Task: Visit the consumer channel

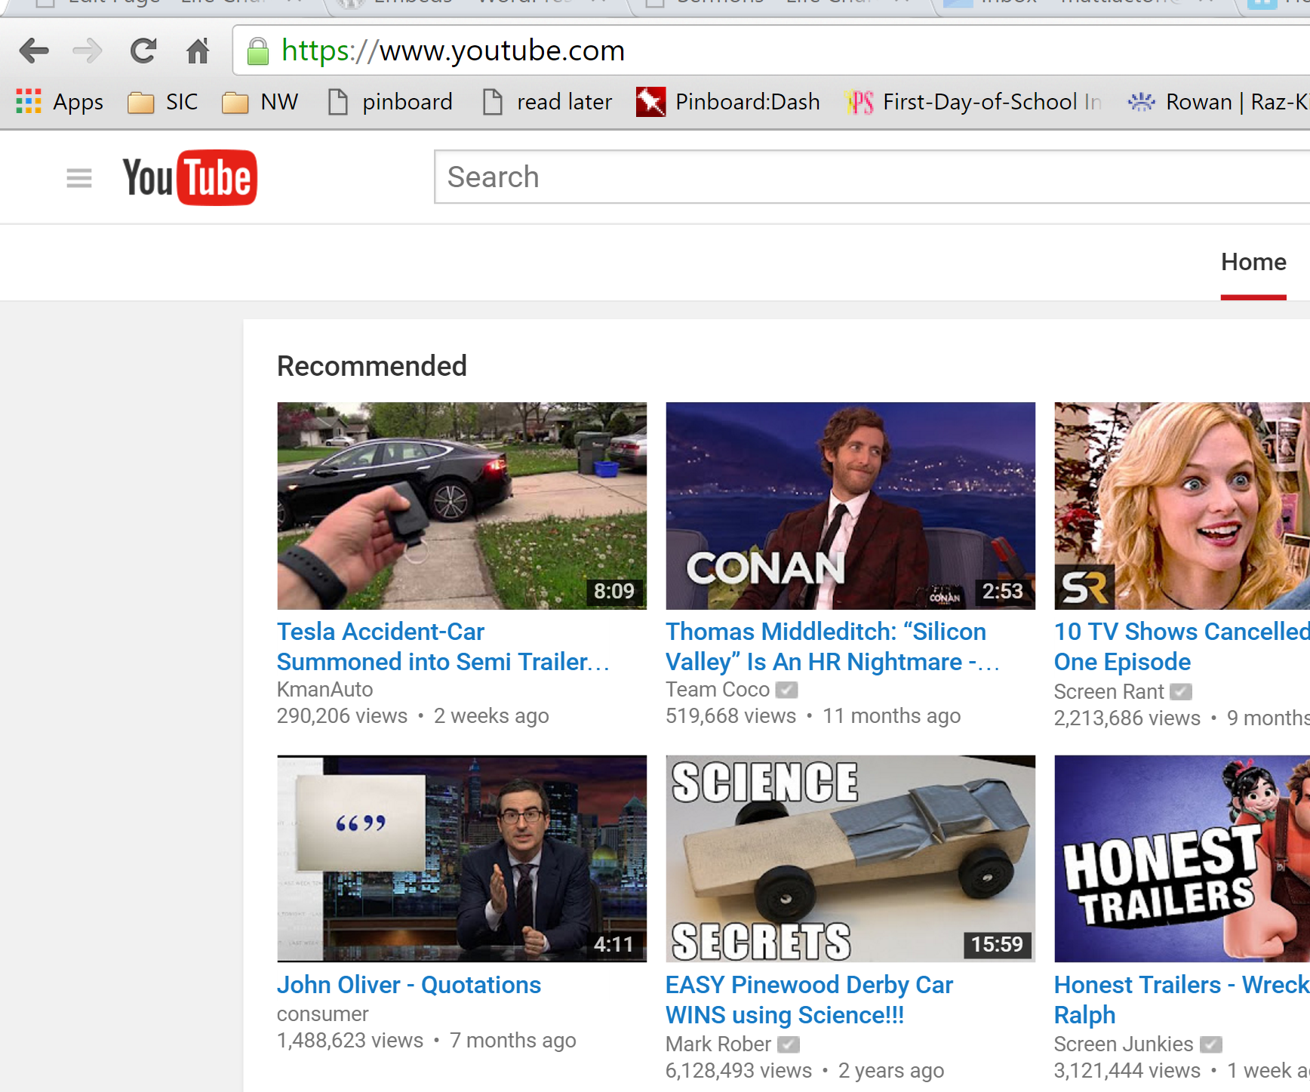Action: point(323,1014)
